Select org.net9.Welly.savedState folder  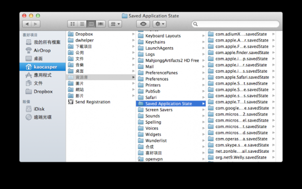coord(241,157)
